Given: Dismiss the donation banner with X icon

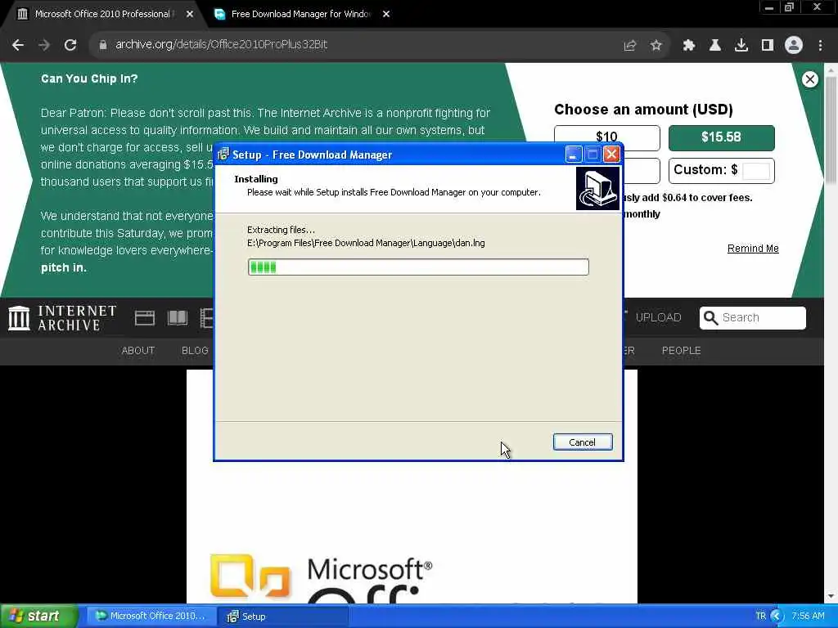Looking at the screenshot, I should tap(809, 79).
